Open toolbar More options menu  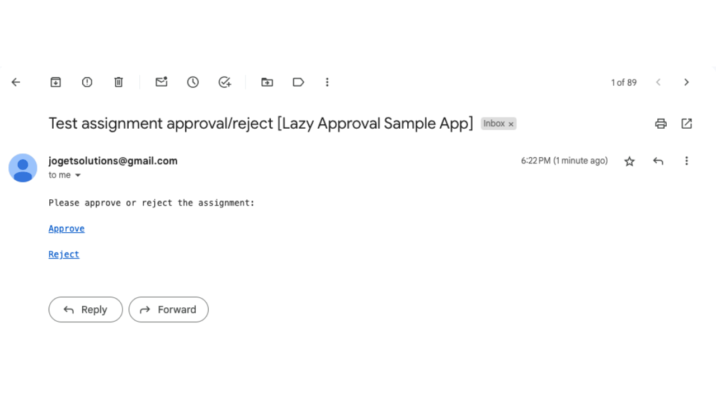click(x=327, y=82)
